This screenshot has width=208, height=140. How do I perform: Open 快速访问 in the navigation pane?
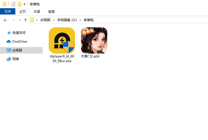pos(19,33)
